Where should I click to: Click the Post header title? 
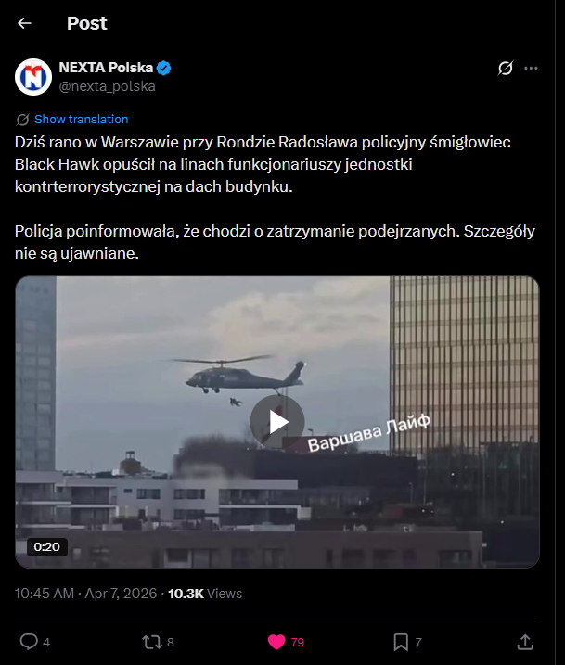click(87, 23)
